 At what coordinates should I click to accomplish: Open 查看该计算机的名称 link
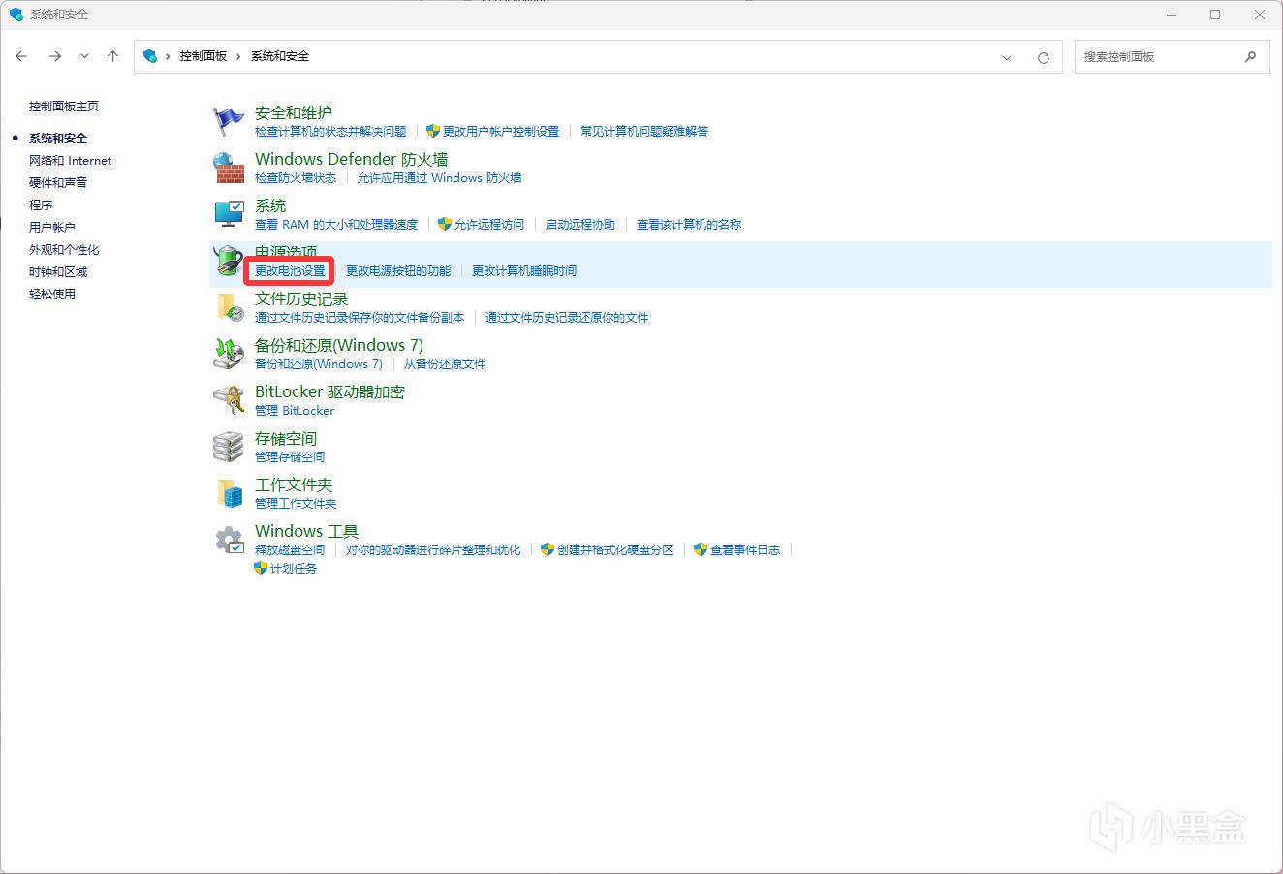(689, 225)
